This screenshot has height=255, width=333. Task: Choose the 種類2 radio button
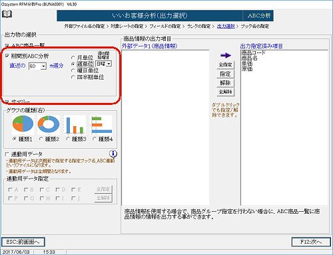click(x=41, y=139)
